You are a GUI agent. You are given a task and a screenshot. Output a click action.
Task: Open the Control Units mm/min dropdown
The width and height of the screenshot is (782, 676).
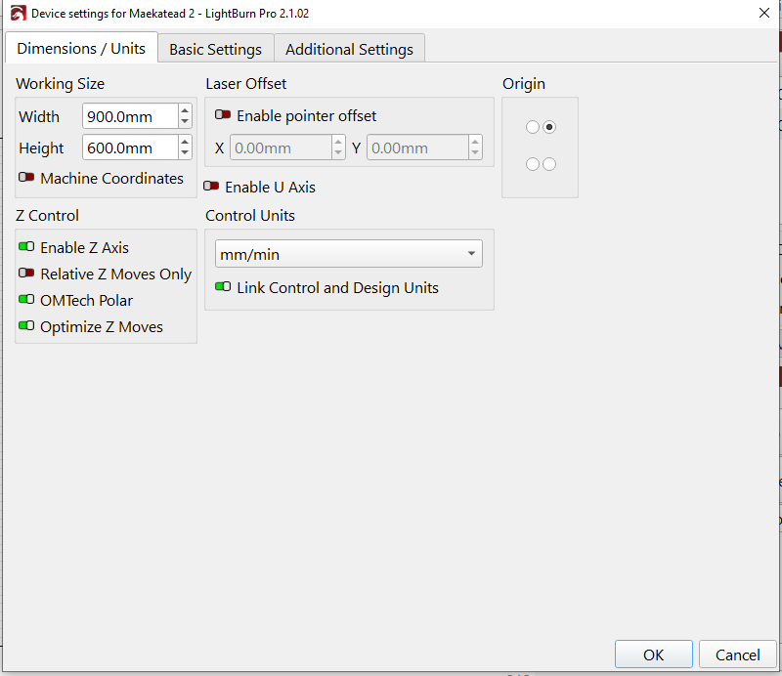pos(349,254)
